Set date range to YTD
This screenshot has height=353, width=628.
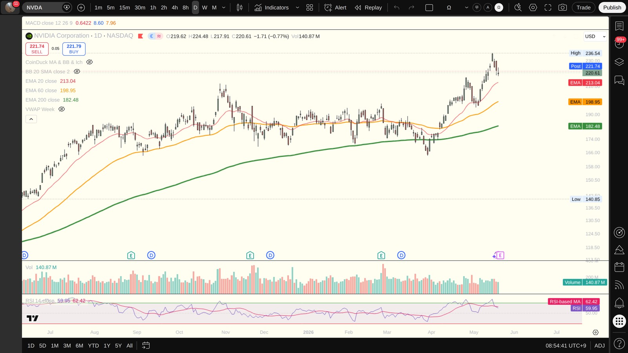(93, 346)
